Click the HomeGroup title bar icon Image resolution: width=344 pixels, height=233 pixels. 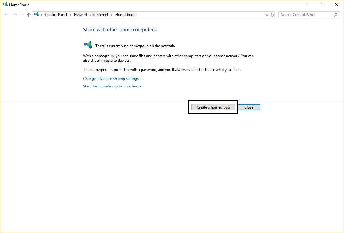point(5,4)
